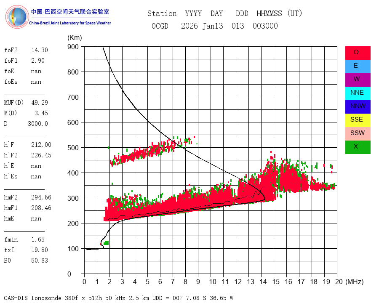Click the 14 MHz x-axis tick label

click(x=263, y=282)
